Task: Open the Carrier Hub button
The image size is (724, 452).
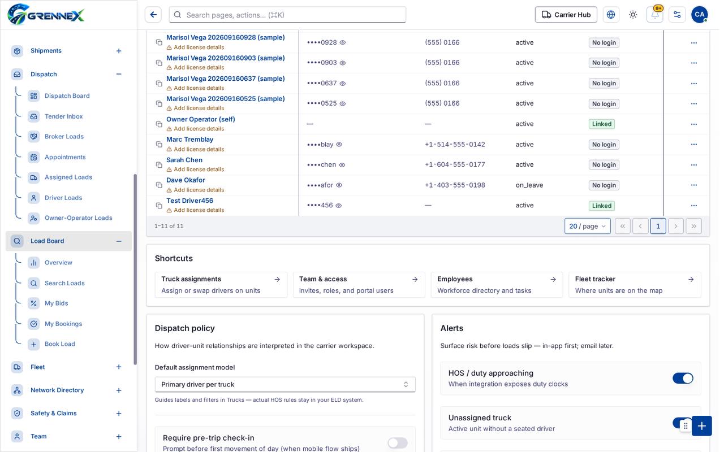Action: [x=566, y=15]
